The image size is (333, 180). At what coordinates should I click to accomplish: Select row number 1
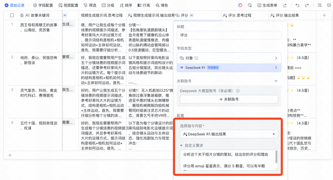12,24
